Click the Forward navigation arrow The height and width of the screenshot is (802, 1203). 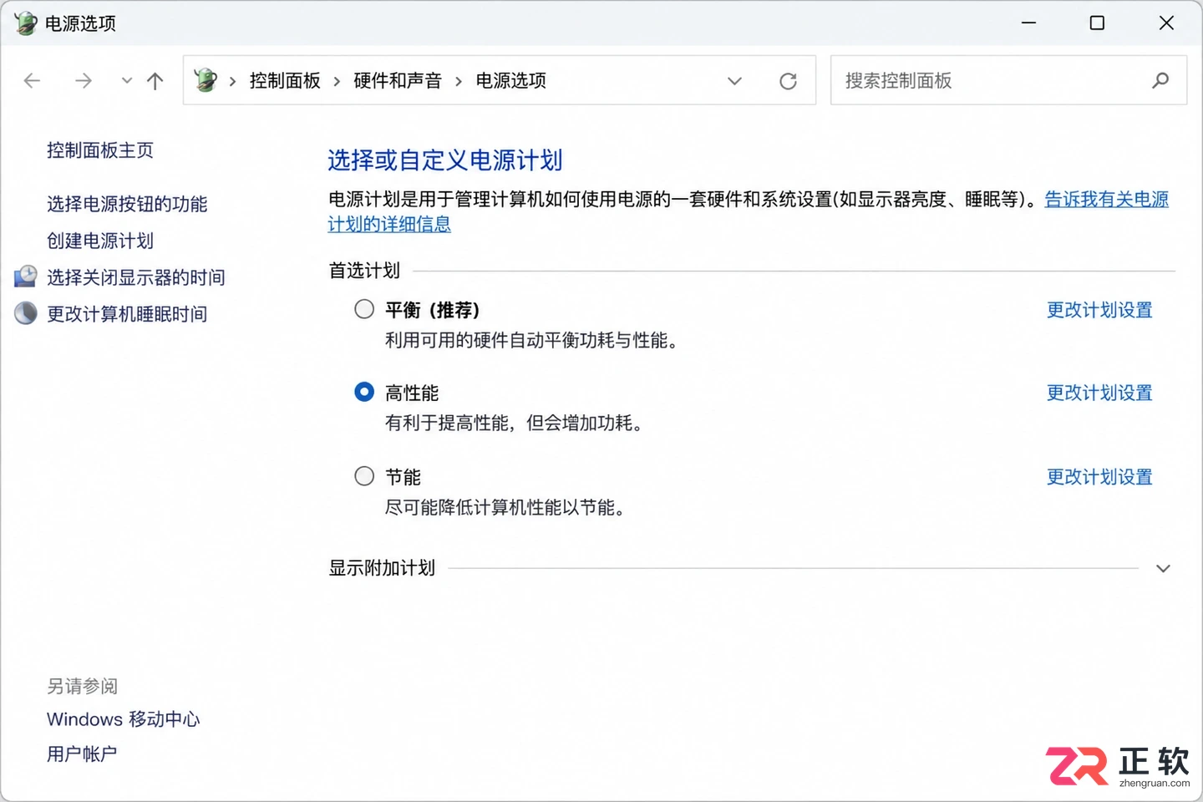point(84,81)
